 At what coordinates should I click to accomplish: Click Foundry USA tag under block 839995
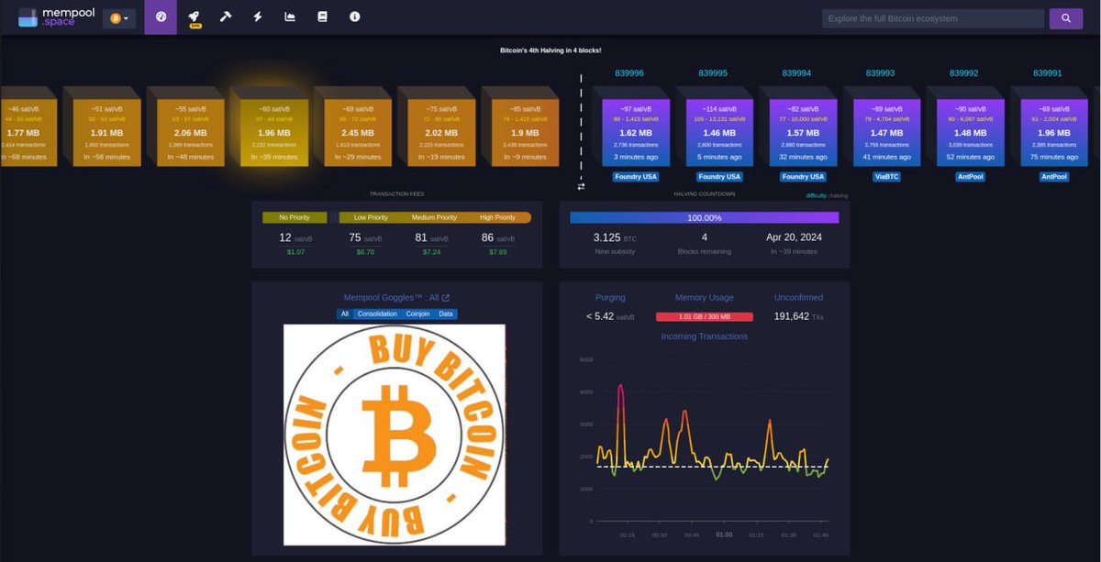[719, 177]
